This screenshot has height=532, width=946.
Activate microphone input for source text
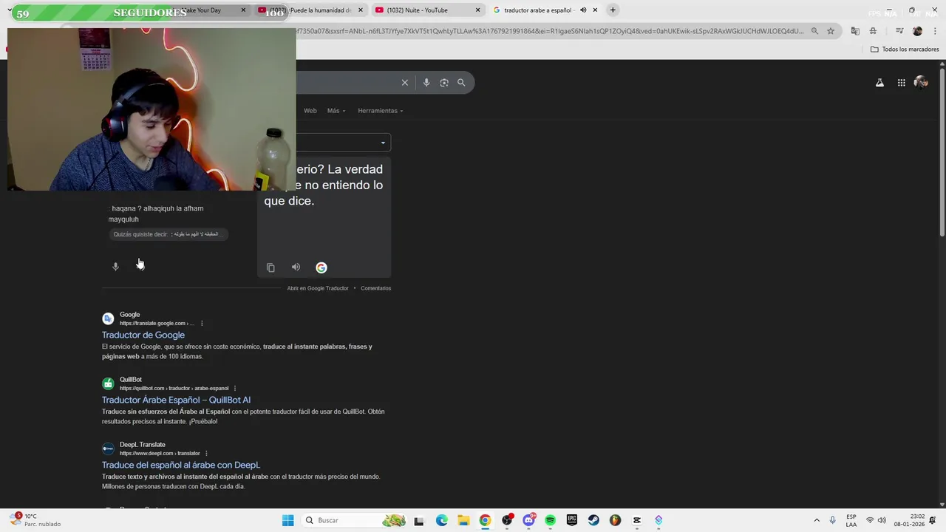click(115, 267)
